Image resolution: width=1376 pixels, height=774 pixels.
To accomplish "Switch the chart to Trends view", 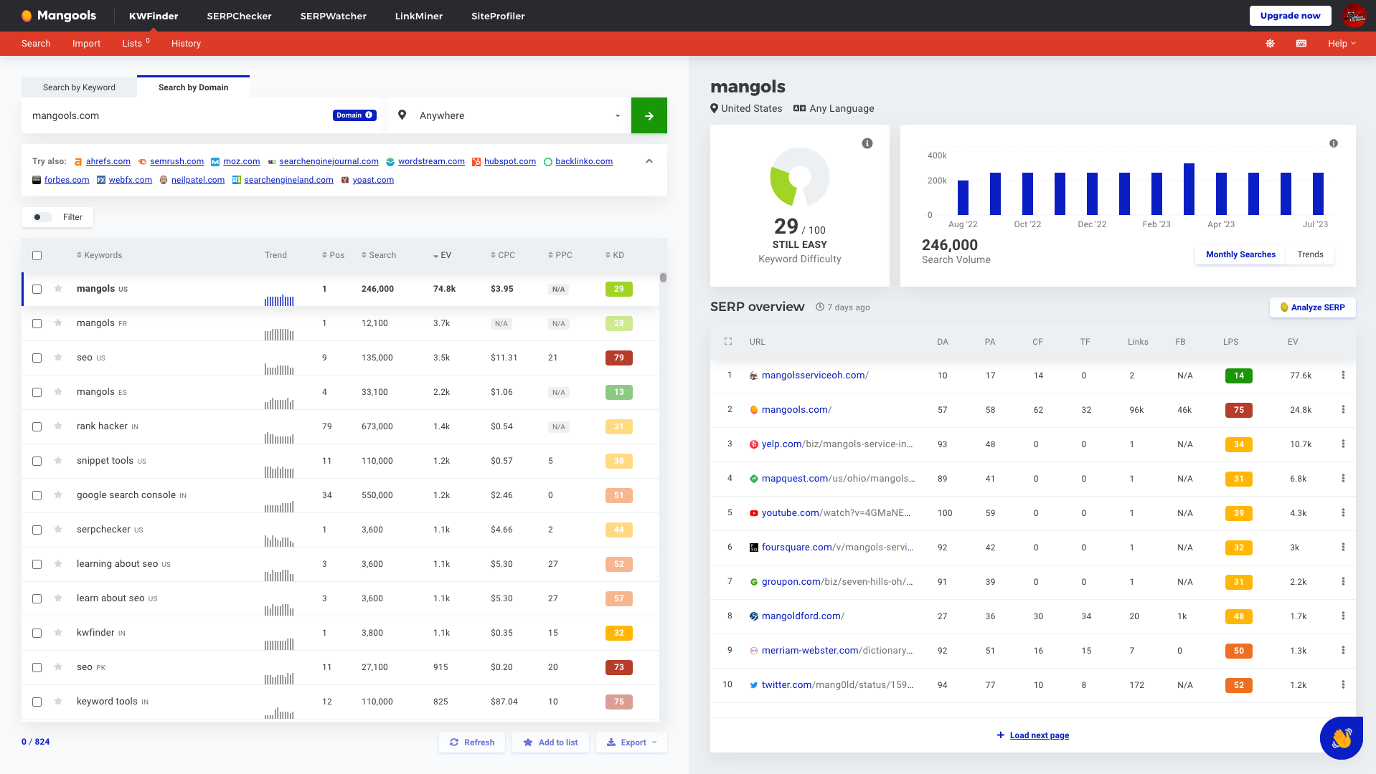I will [x=1310, y=254].
